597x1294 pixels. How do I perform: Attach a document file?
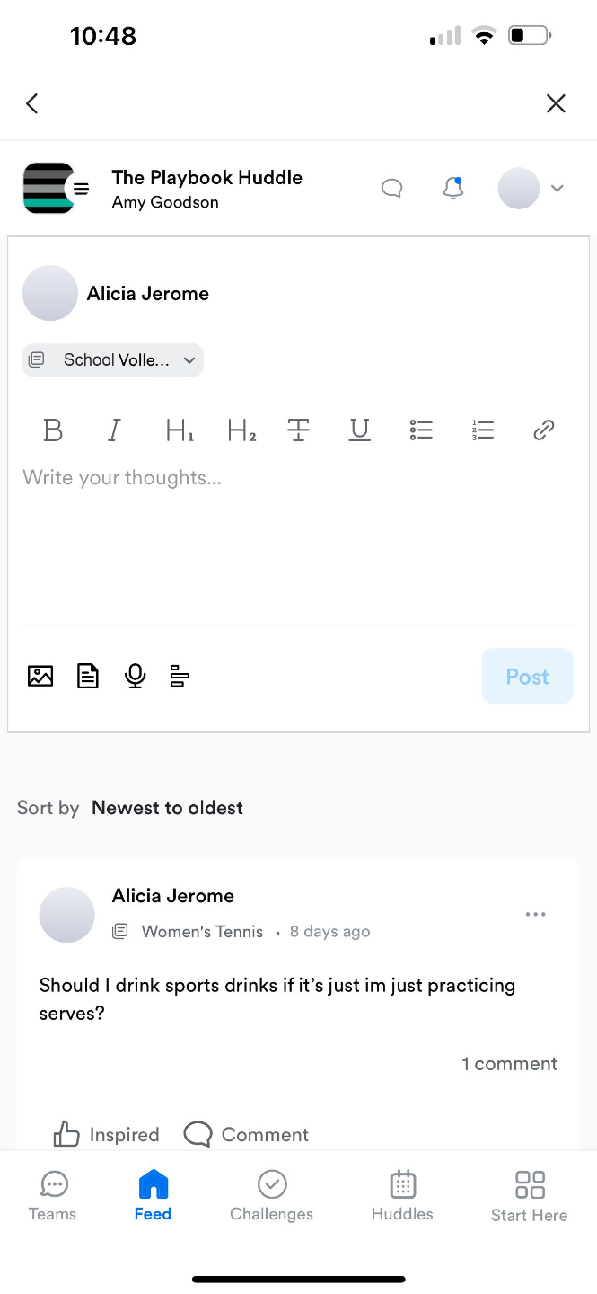(88, 676)
